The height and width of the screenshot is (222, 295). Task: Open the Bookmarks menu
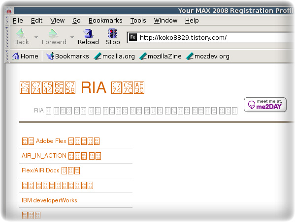[105, 21]
